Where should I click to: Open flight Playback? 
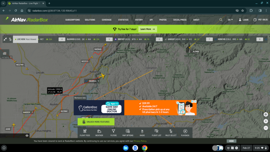click(x=185, y=133)
